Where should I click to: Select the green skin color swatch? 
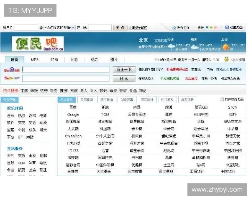coord(211,27)
